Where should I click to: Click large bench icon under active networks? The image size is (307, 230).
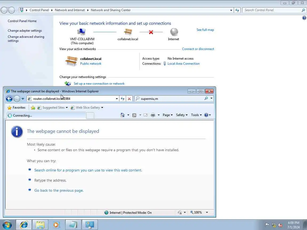point(71,61)
